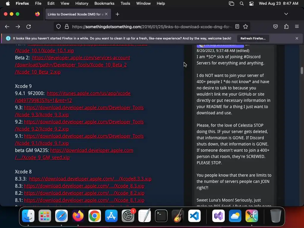304x228 pixels.
Task: Open the Edit menu
Action: coord(51,4)
